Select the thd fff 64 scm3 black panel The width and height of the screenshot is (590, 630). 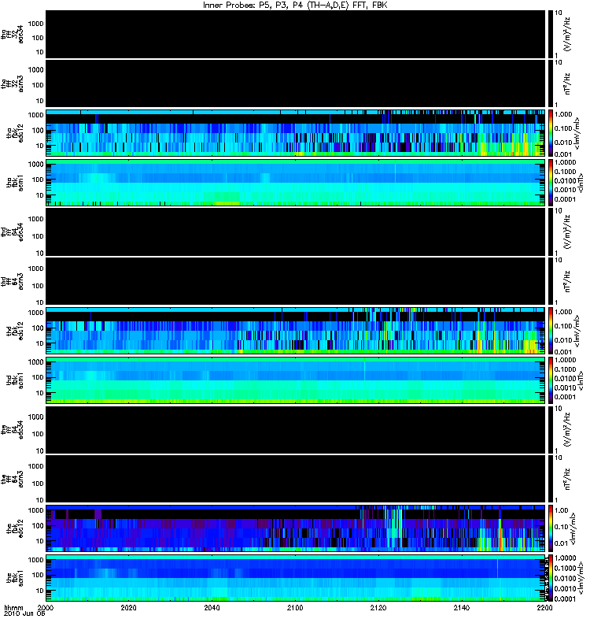pos(296,281)
